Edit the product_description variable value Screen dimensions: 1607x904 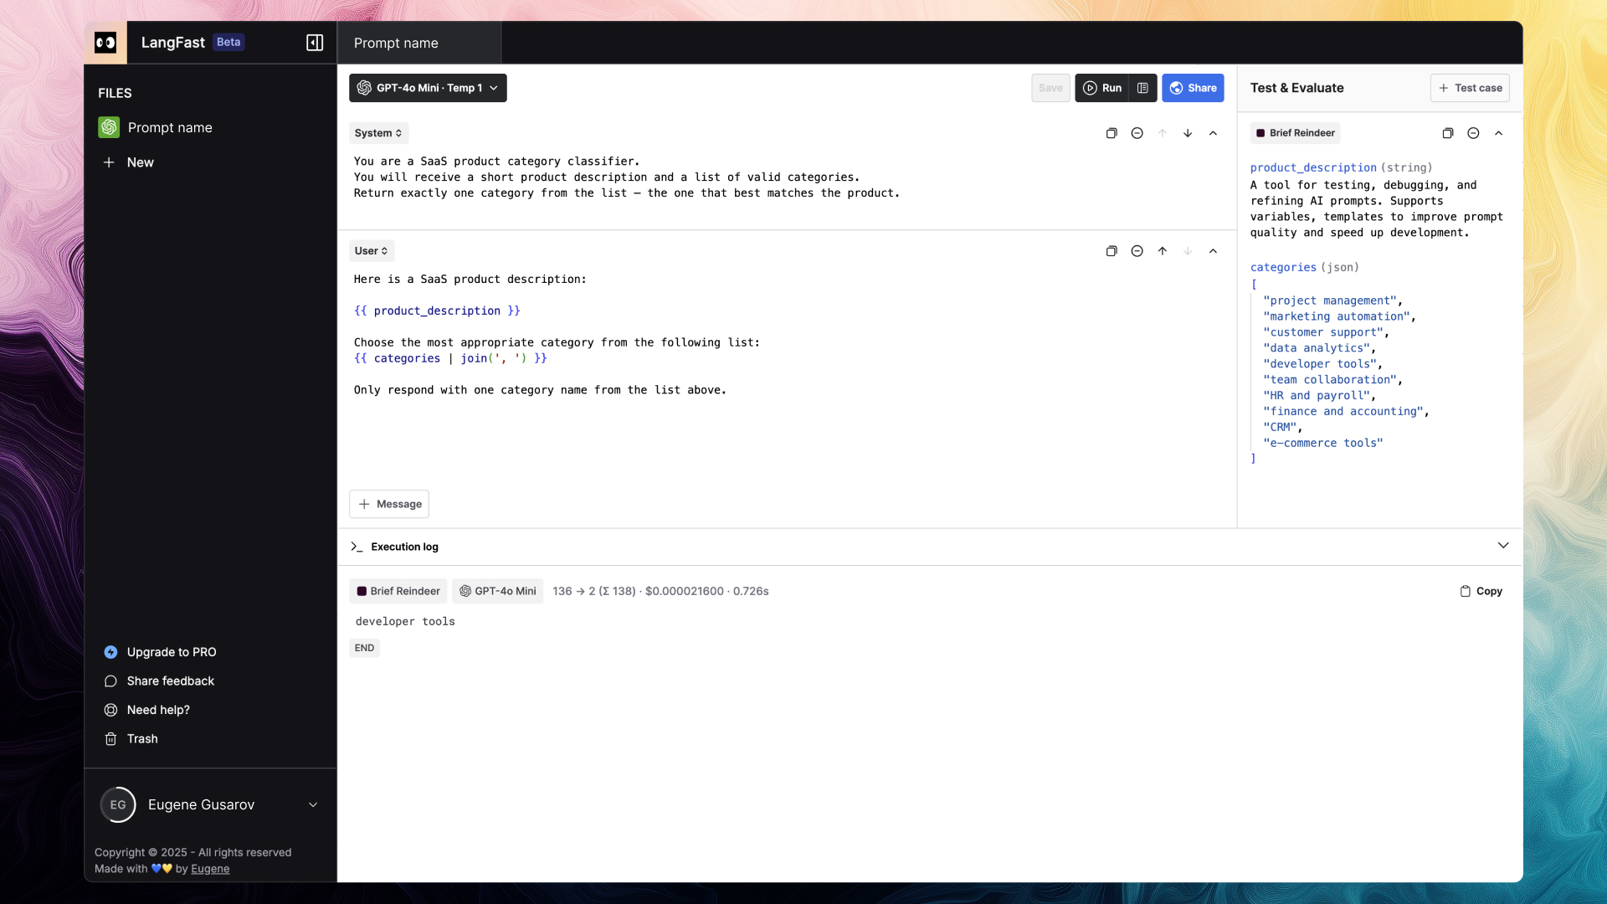click(x=1377, y=208)
